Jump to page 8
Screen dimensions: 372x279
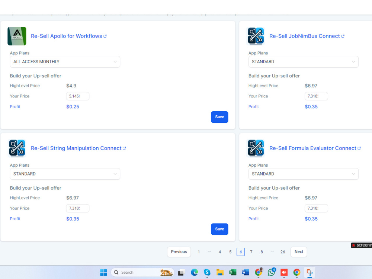tap(262, 252)
